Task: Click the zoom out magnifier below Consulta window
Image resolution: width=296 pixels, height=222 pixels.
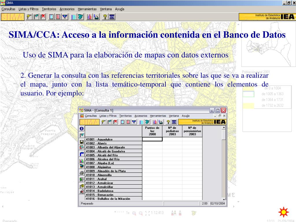Action: (x=141, y=213)
